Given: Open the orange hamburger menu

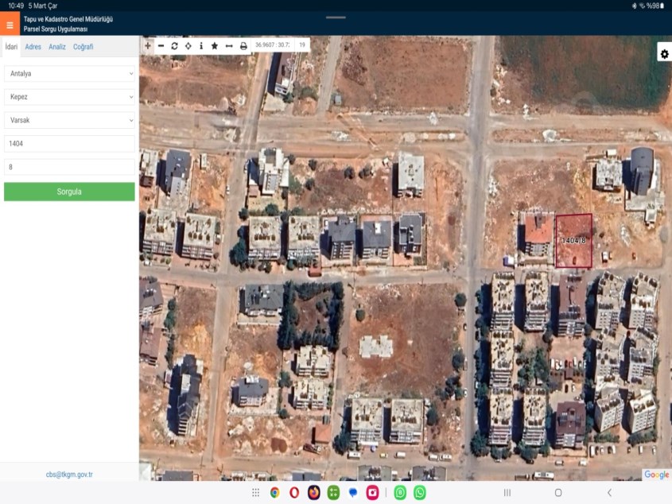Looking at the screenshot, I should click(10, 25).
